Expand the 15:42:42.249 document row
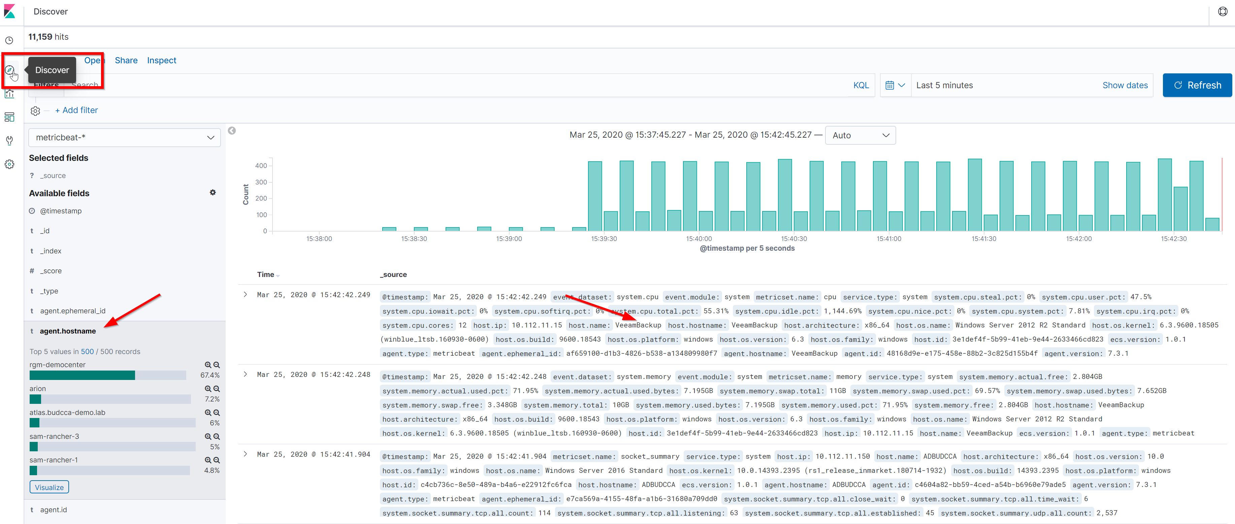1235x524 pixels. pos(246,295)
